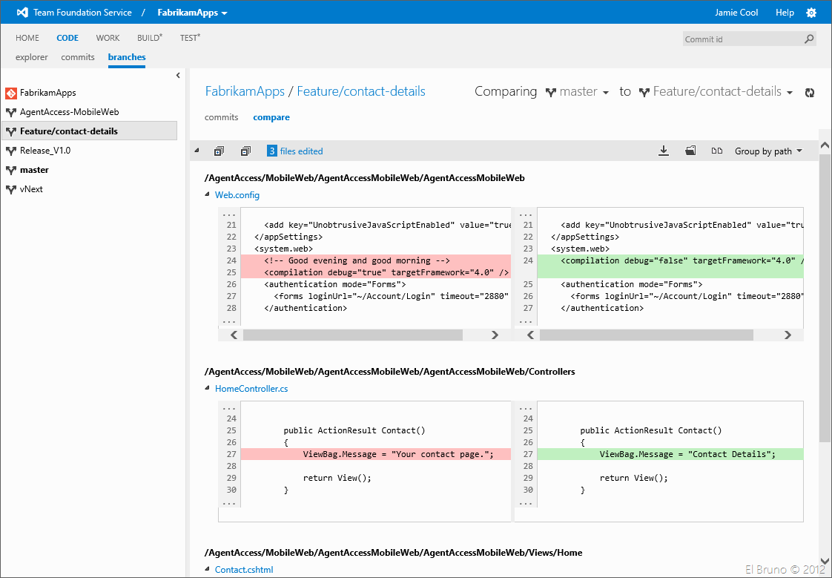Image resolution: width=832 pixels, height=578 pixels.
Task: Open the settings gear icon
Action: point(810,13)
